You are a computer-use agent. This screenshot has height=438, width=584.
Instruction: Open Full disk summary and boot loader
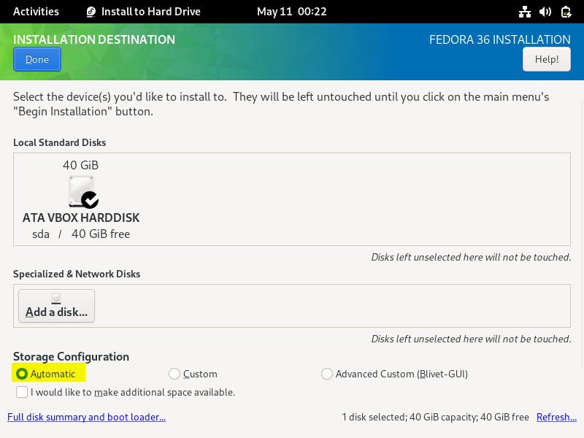tap(86, 417)
